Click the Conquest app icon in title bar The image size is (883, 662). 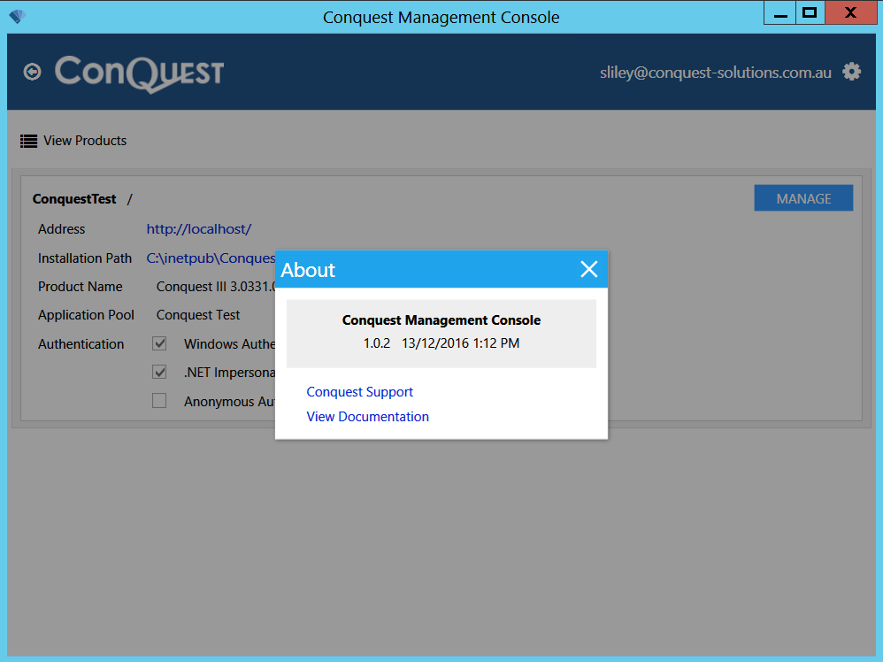coord(18,16)
